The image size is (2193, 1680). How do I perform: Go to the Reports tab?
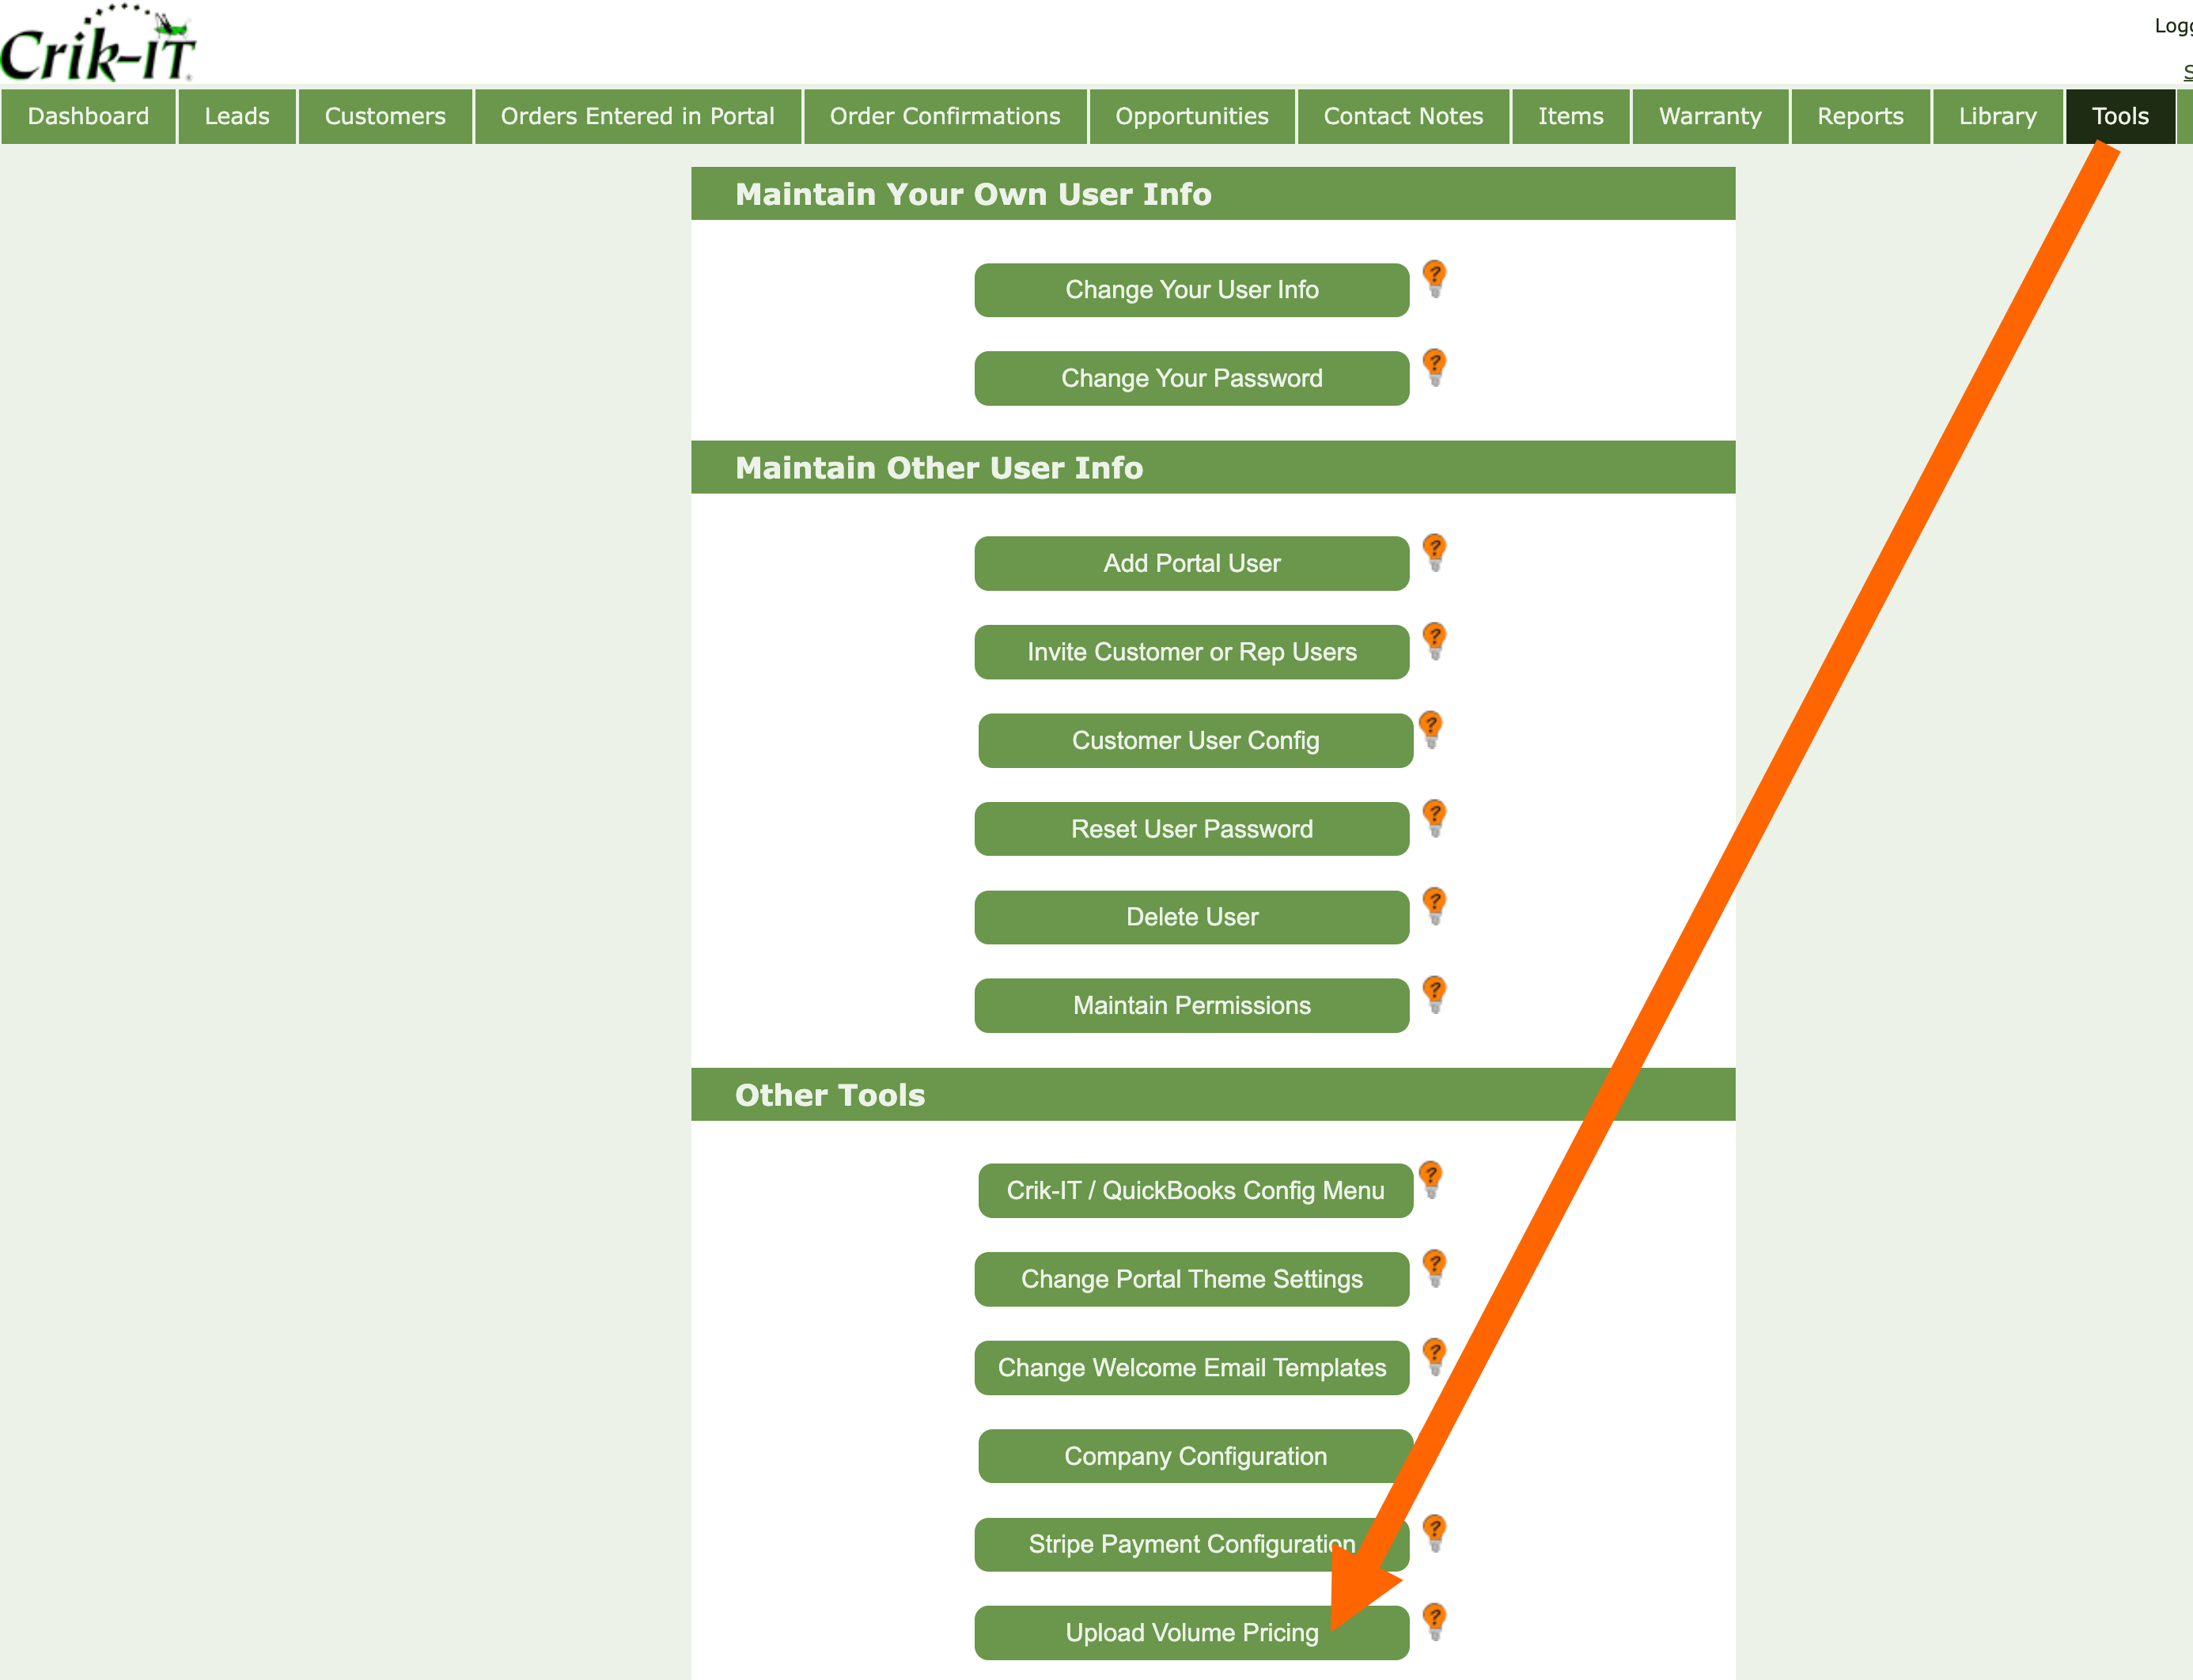(1860, 116)
